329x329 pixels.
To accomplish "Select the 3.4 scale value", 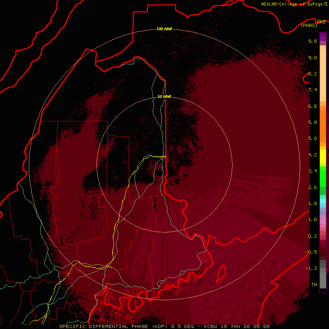I will point(313,171).
